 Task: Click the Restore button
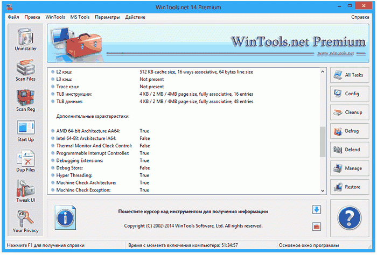click(346, 187)
